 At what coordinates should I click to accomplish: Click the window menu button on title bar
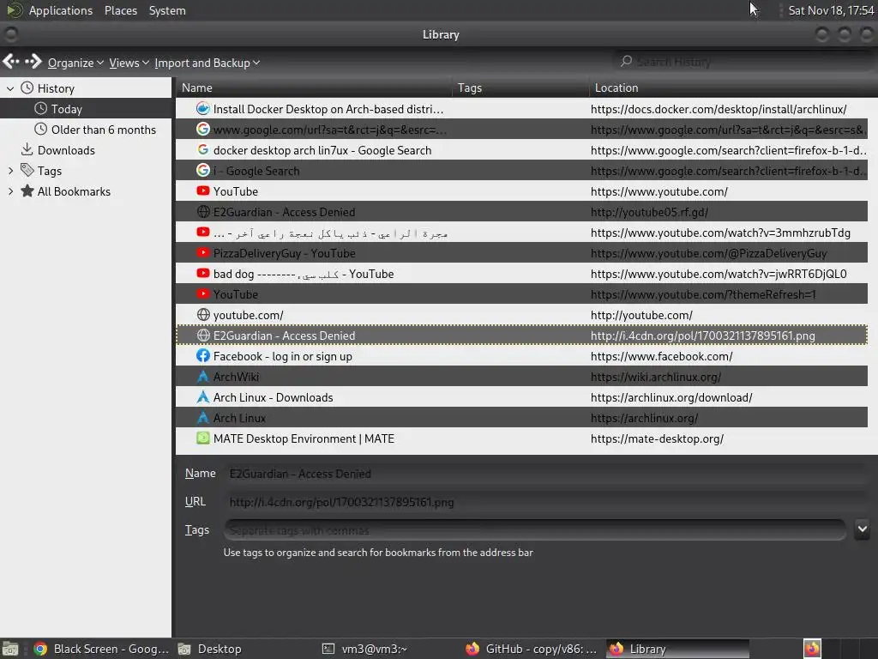(x=10, y=34)
